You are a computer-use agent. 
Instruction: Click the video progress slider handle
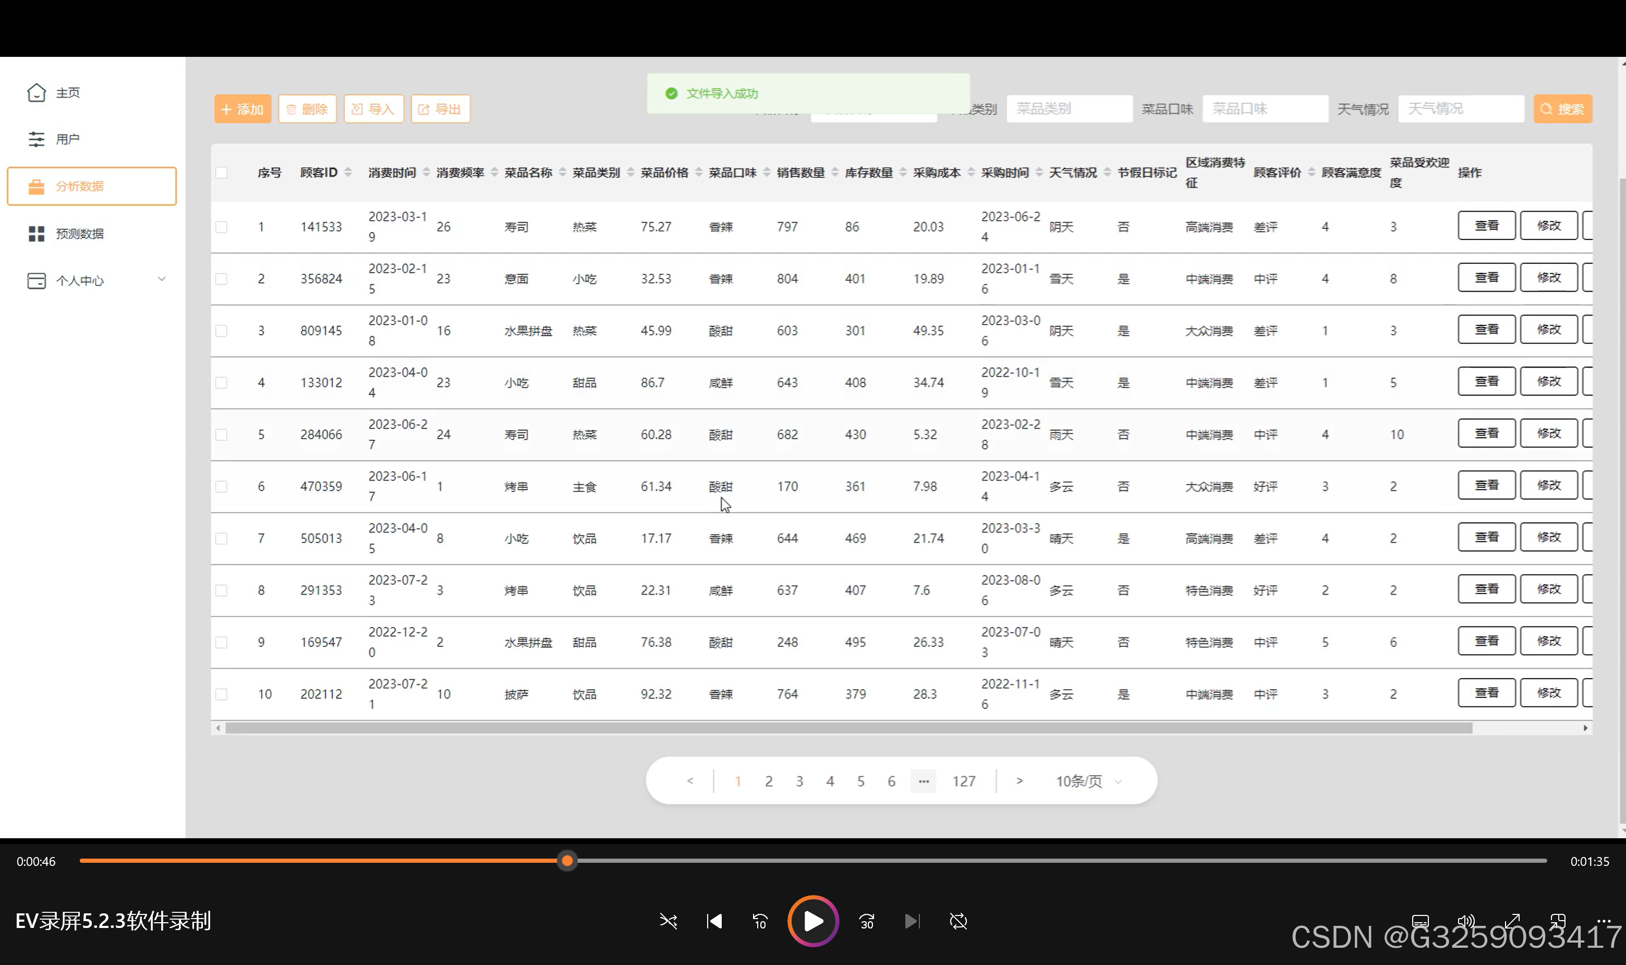(x=567, y=860)
